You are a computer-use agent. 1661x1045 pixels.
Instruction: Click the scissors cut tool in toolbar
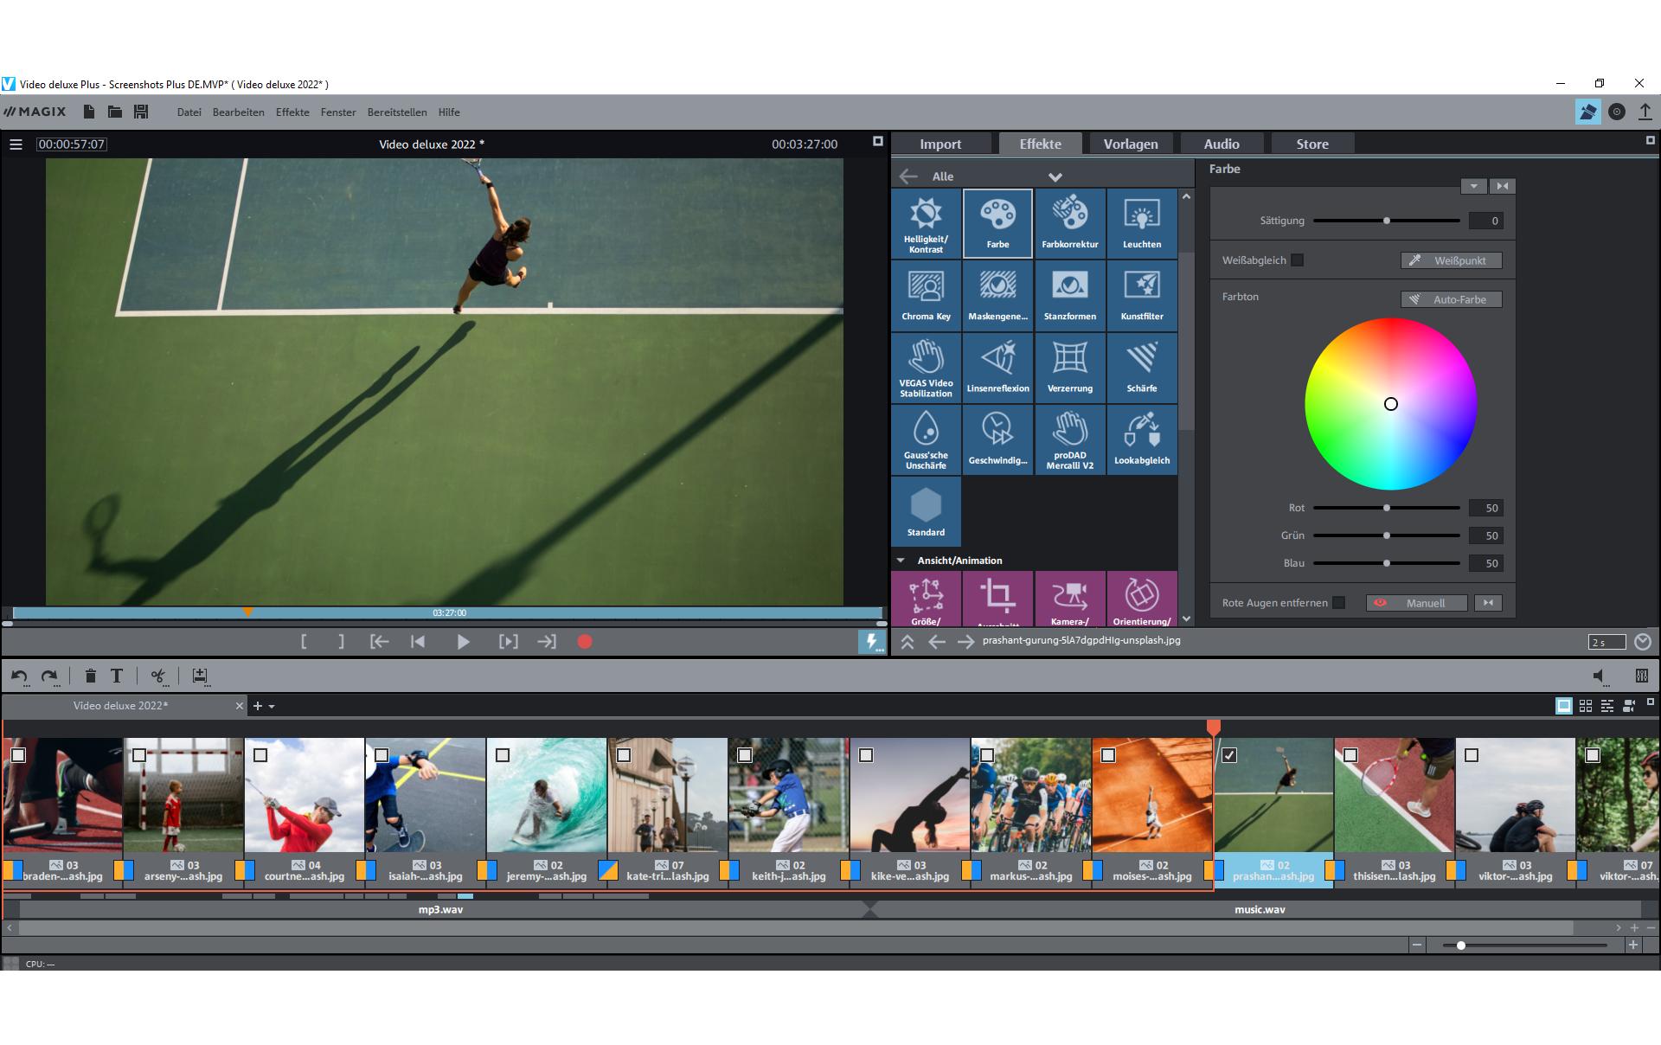(157, 676)
